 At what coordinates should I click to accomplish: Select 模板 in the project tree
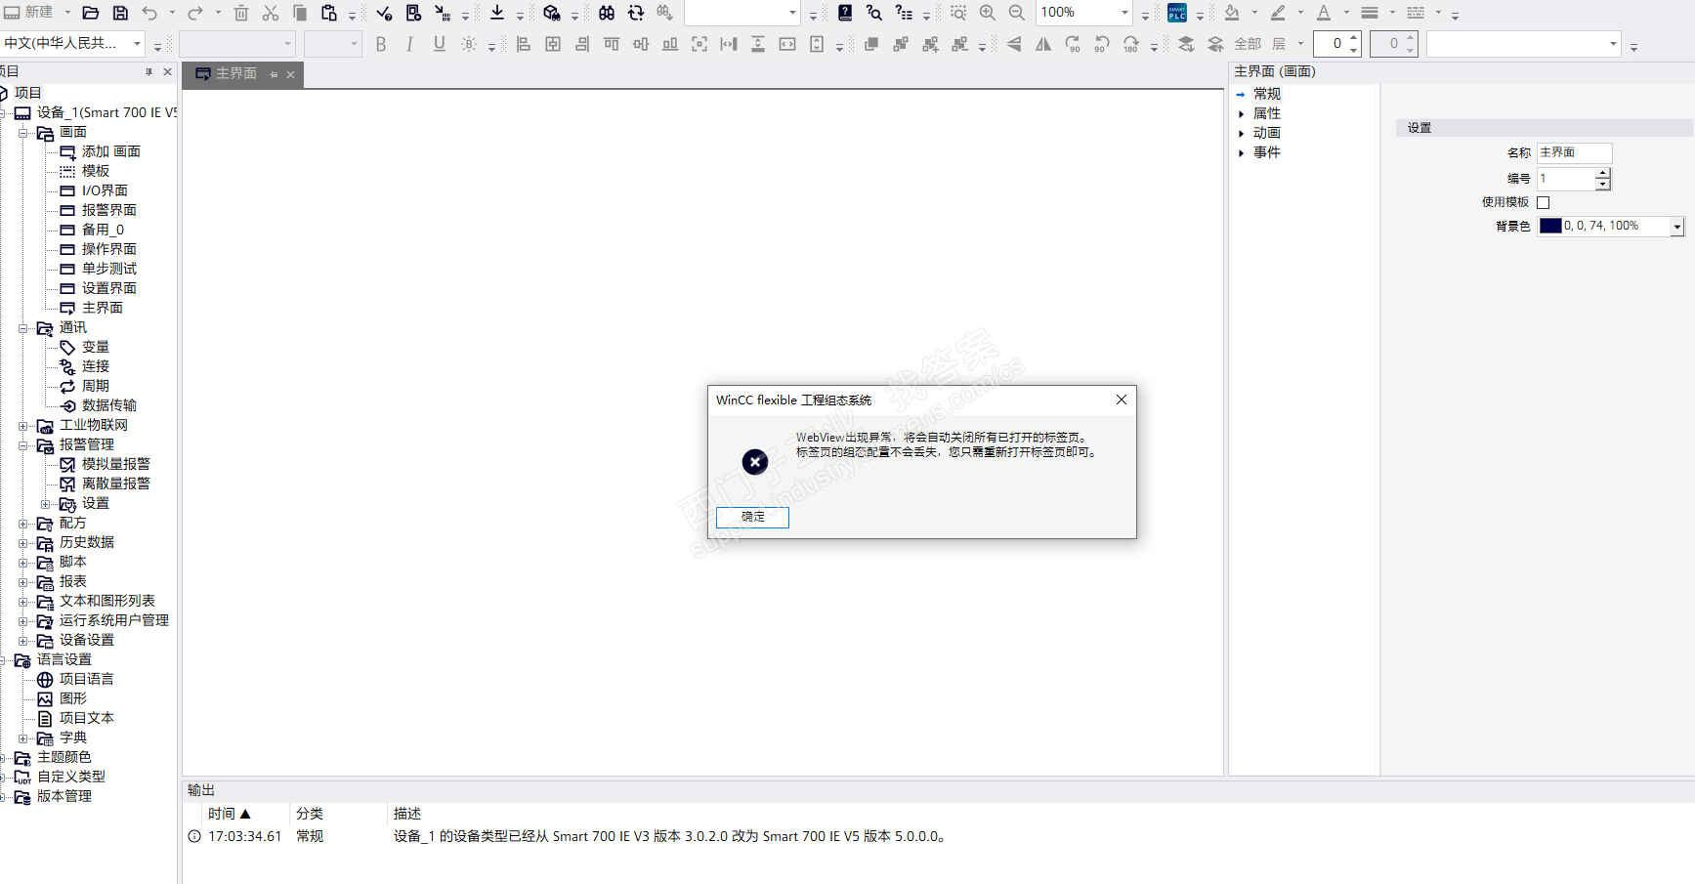tap(96, 171)
